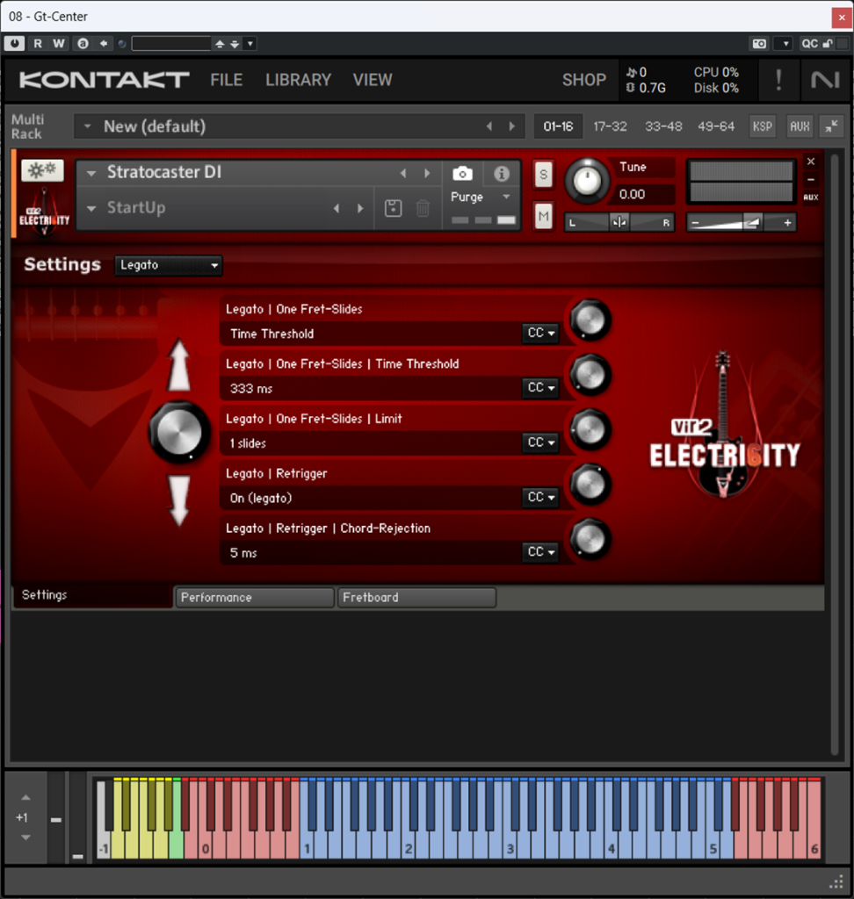Click the camera snapshot icon
The width and height of the screenshot is (854, 899).
(x=463, y=174)
